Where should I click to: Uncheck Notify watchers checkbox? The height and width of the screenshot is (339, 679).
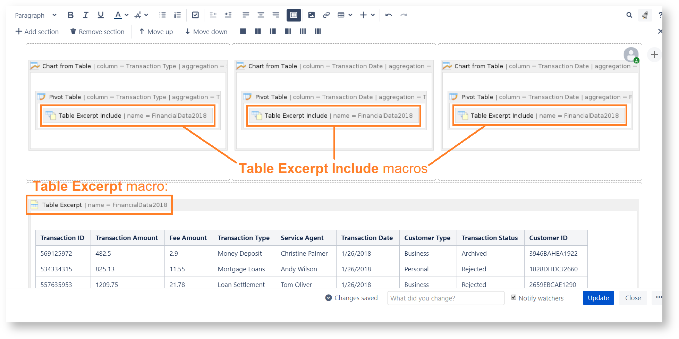pos(514,297)
